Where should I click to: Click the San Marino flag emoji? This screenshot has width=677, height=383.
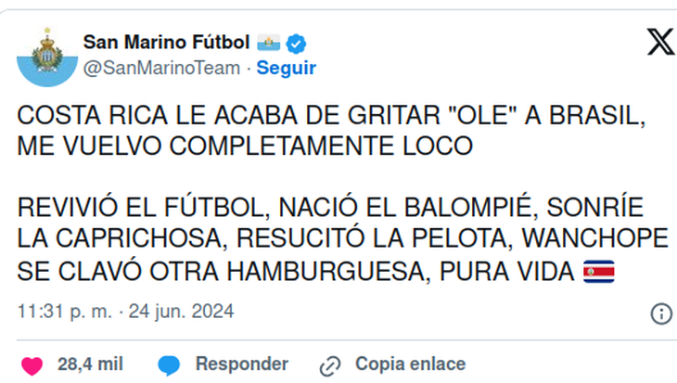click(269, 43)
